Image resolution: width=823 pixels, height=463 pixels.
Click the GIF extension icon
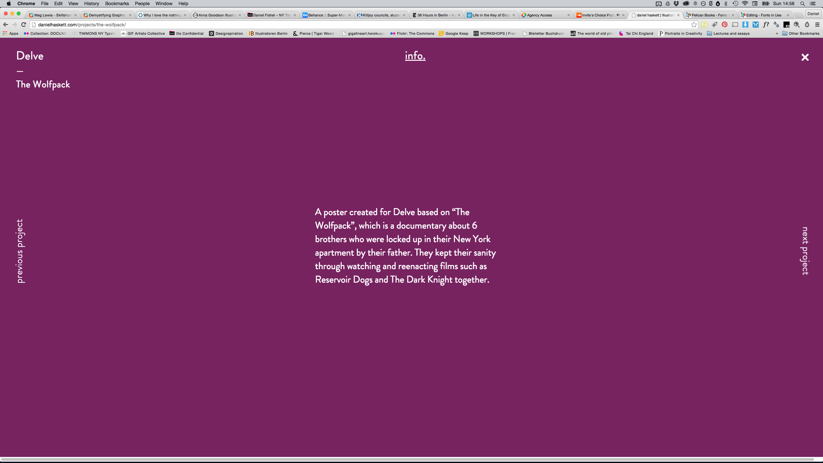[x=704, y=24]
